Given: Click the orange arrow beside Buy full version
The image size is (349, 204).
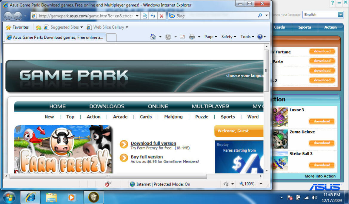Looking at the screenshot, I should (124, 158).
